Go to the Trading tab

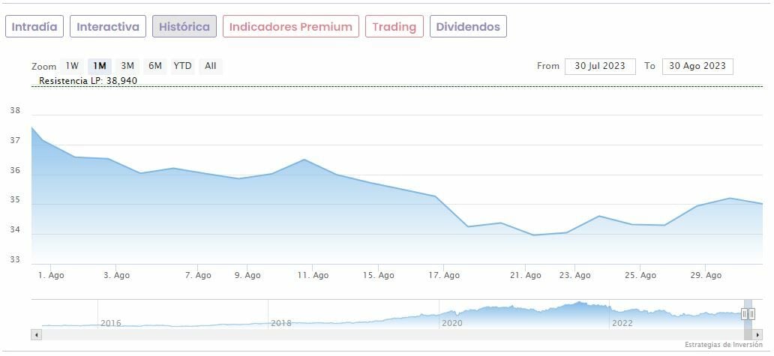[x=394, y=27]
